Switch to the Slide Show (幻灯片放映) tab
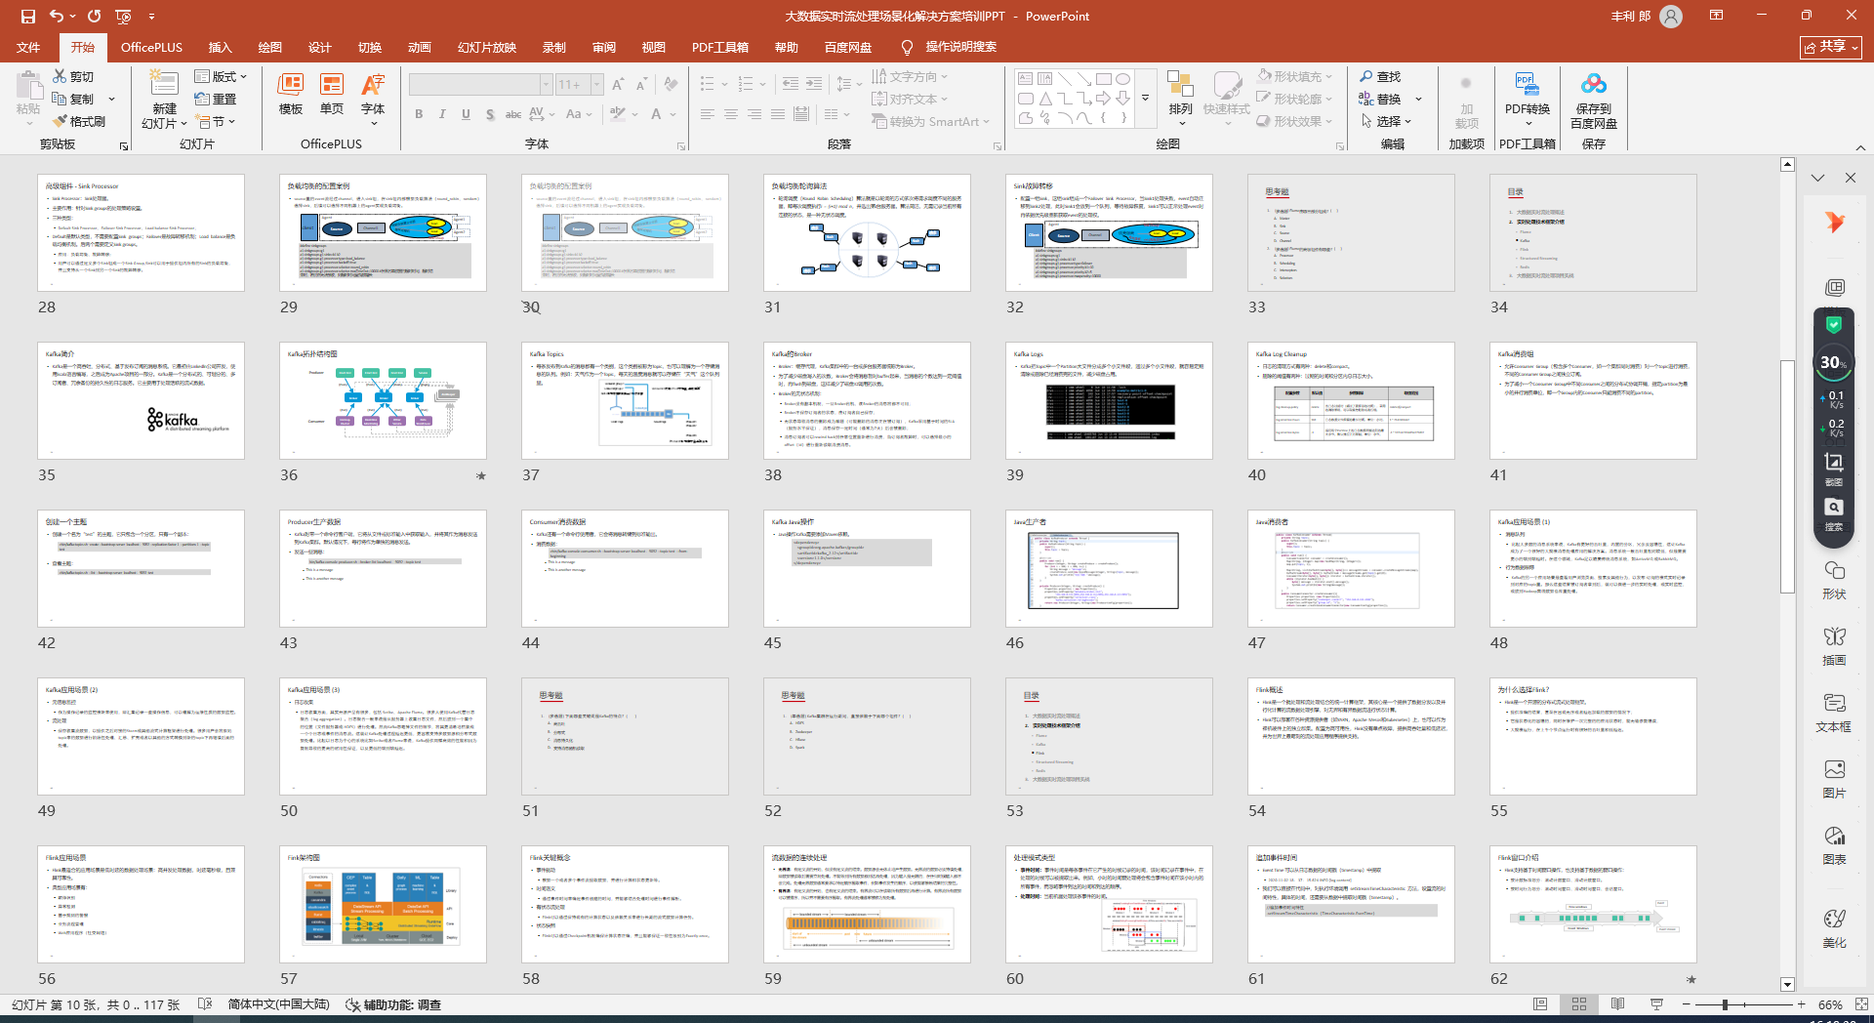1874x1023 pixels. pos(486,47)
